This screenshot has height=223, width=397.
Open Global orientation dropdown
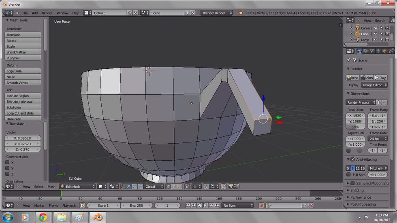154,187
